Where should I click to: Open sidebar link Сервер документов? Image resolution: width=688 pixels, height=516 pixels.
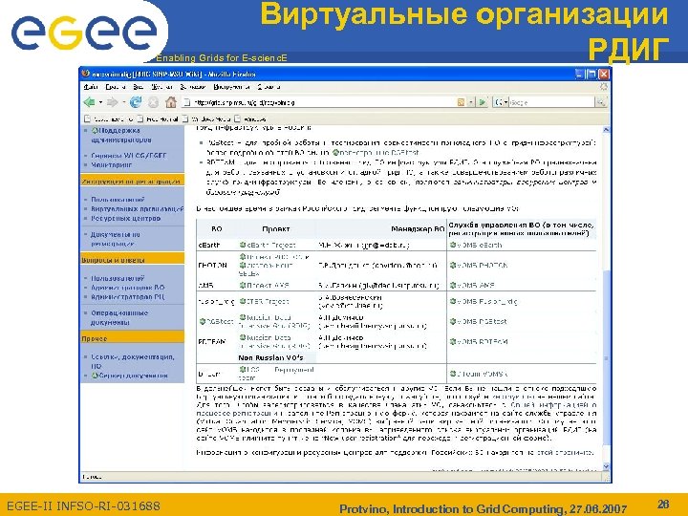click(129, 376)
